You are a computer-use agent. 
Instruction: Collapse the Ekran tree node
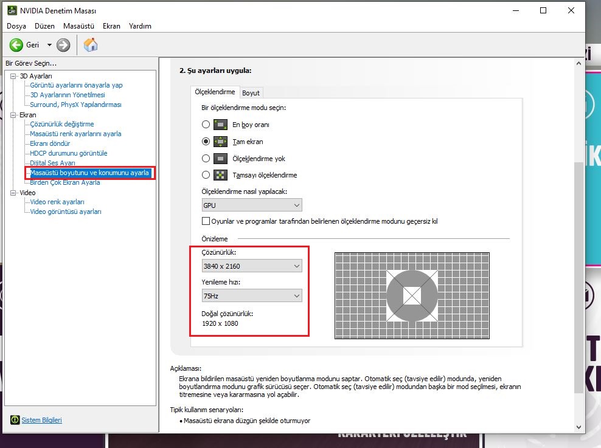click(x=13, y=115)
